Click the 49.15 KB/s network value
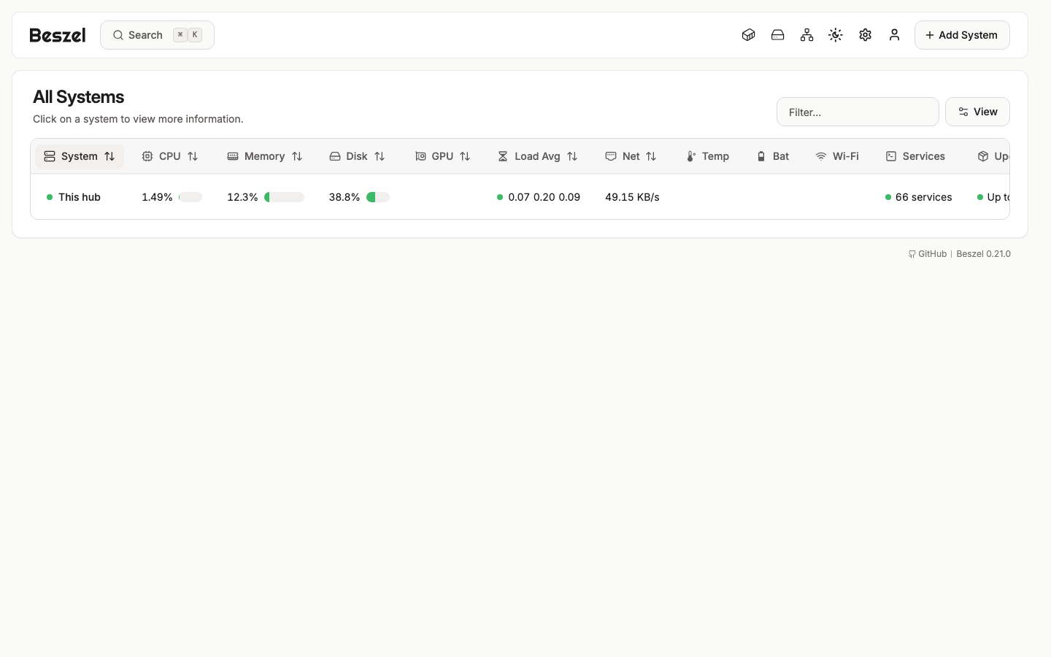Image resolution: width=1051 pixels, height=657 pixels. pos(632,197)
